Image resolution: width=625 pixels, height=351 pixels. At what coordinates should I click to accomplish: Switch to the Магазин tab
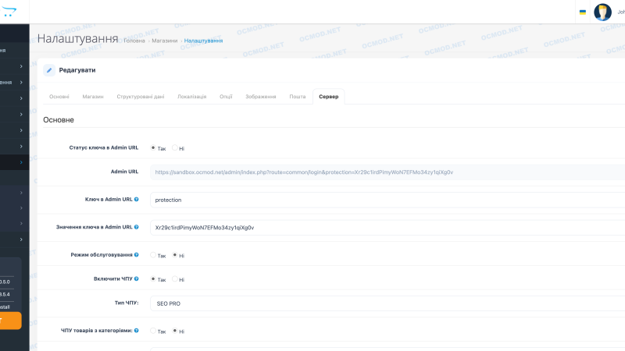point(93,97)
